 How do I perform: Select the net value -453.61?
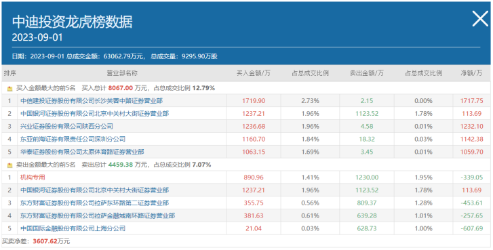pos(471,203)
